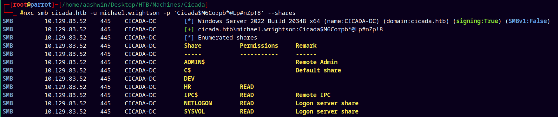Click READ permission on the IPC$ row
The width and height of the screenshot is (558, 117).
click(x=247, y=95)
